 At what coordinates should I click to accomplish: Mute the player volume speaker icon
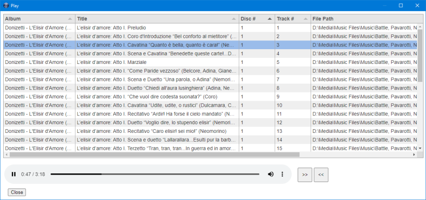(271, 174)
